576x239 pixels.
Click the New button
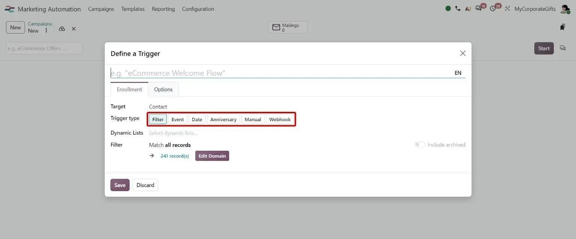click(15, 27)
